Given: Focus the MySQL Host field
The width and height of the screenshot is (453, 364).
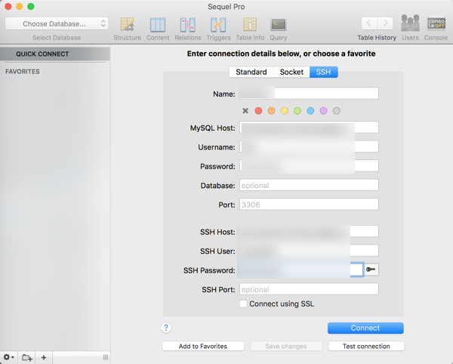Looking at the screenshot, I should pos(309,128).
